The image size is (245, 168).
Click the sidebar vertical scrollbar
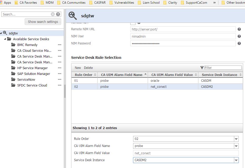coord(65,91)
